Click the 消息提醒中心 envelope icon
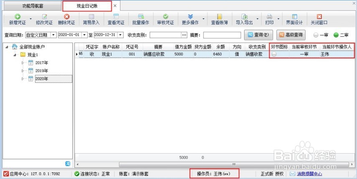 tap(293, 174)
